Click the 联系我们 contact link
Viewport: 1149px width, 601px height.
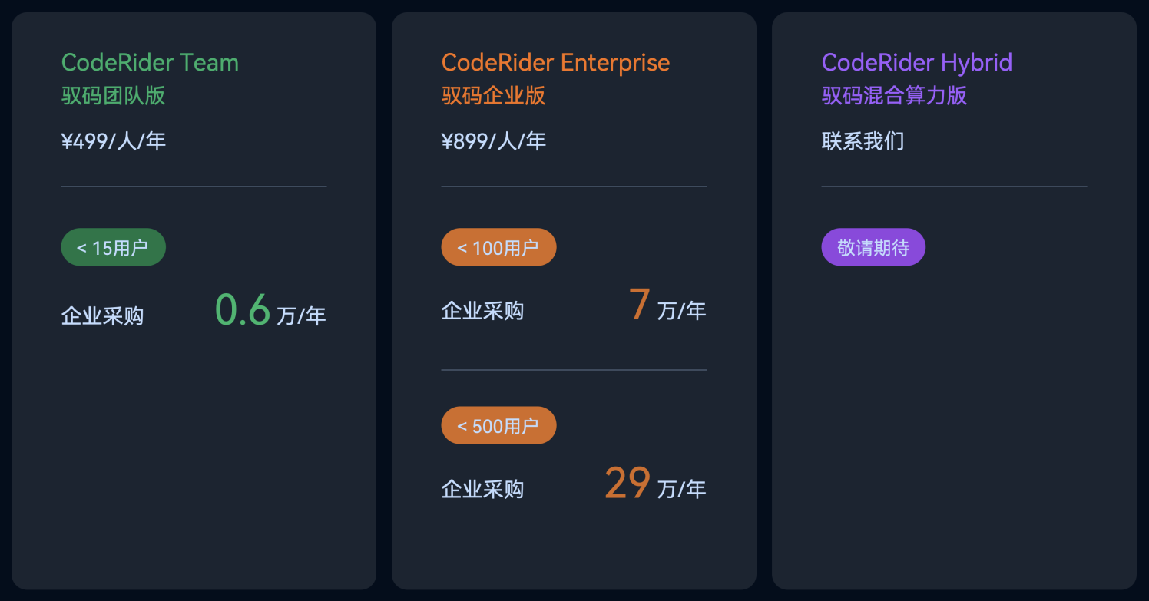coord(863,141)
